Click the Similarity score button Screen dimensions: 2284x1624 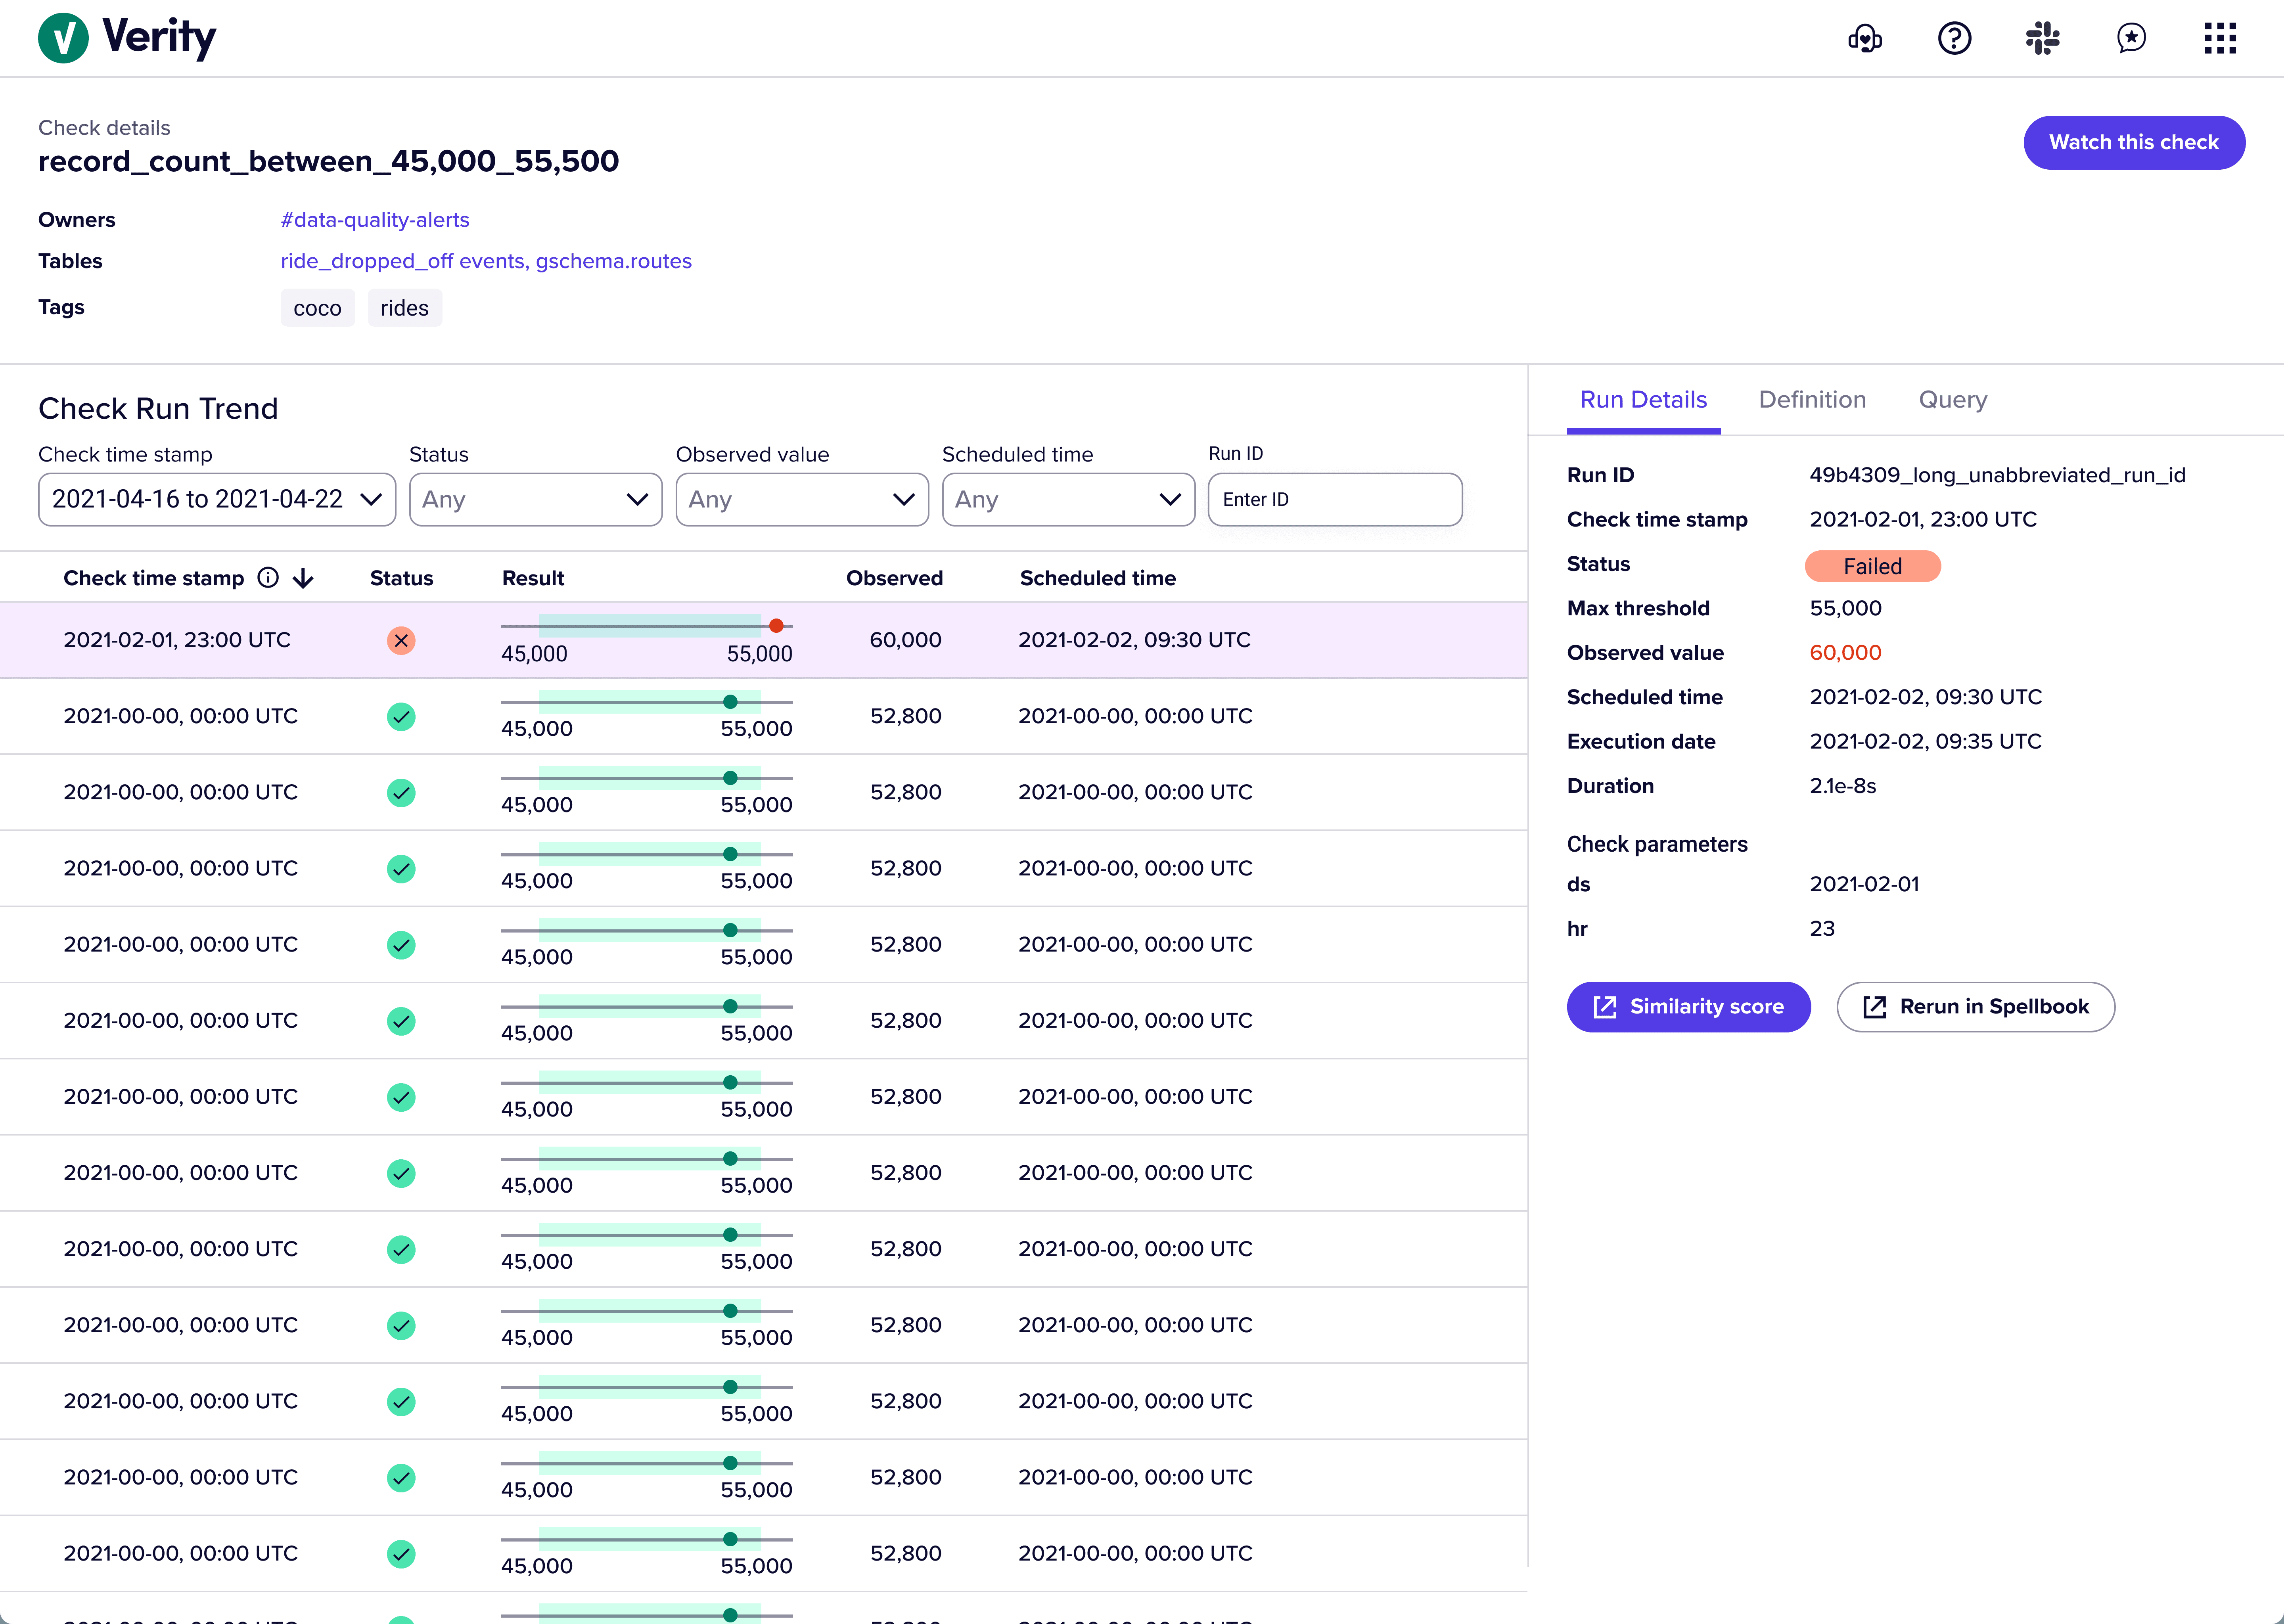coord(1688,1007)
